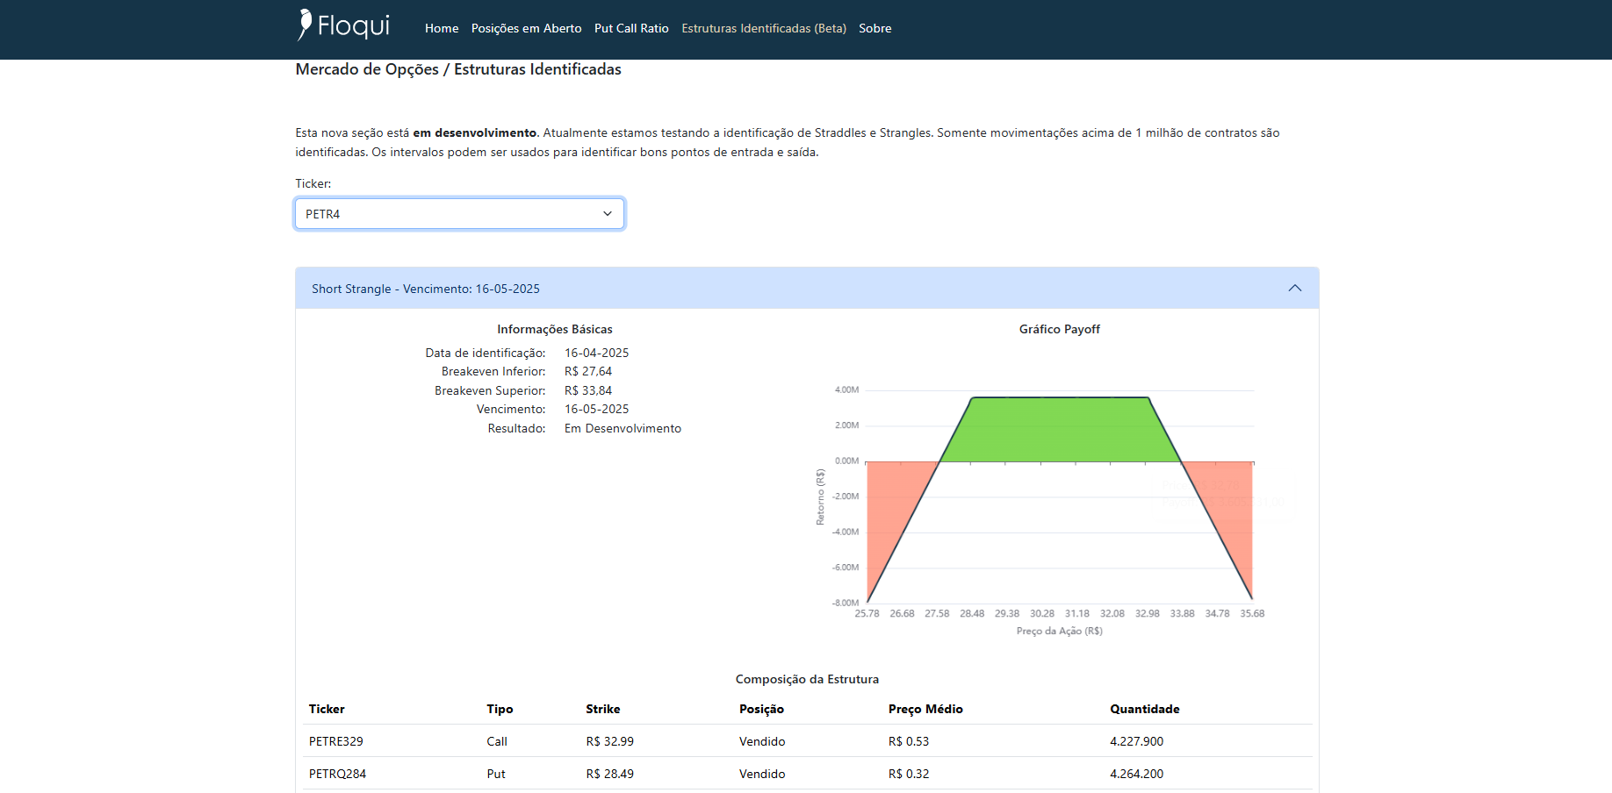
Task: Click the Tipo column header
Action: click(500, 709)
